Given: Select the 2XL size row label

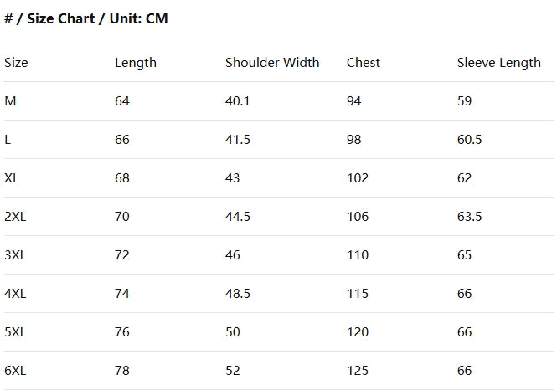Looking at the screenshot, I should pyautogui.click(x=15, y=217).
